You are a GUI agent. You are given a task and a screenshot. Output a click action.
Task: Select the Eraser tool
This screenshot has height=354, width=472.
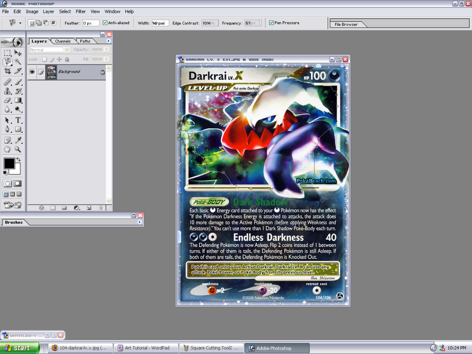click(7, 100)
